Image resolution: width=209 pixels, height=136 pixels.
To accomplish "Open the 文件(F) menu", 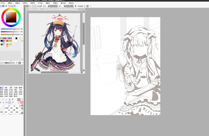I will tap(3, 3).
